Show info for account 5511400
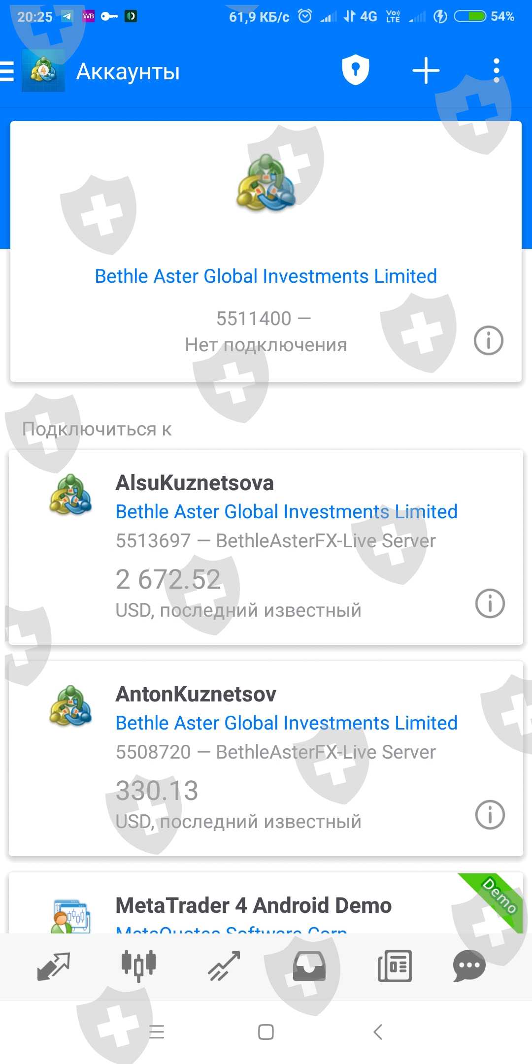The width and height of the screenshot is (532, 1064). [488, 340]
